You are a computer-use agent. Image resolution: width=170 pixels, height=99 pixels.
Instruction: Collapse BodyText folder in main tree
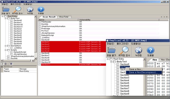(x=5, y=18)
